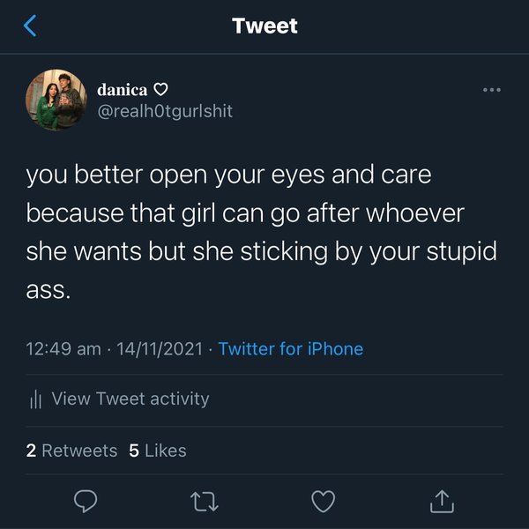The width and height of the screenshot is (529, 529).
Task: Tap the share upload icon
Action: tap(442, 502)
